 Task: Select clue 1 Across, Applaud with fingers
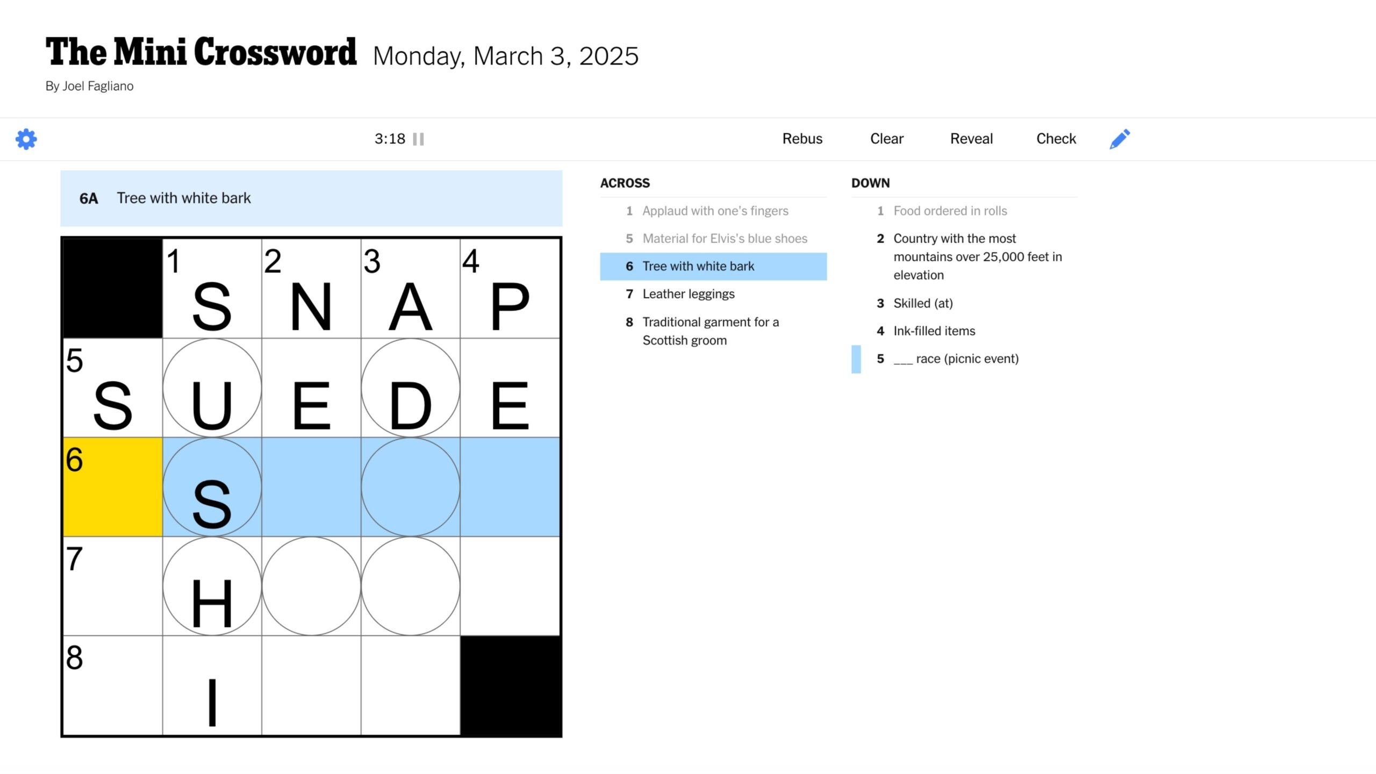(x=715, y=211)
